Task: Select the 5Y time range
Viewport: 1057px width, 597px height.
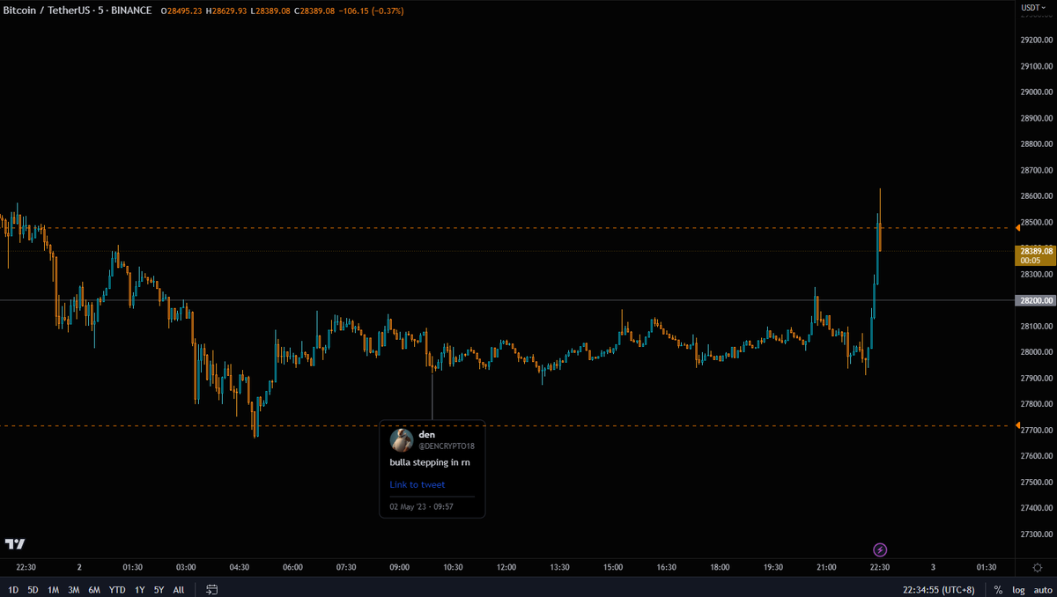Action: tap(159, 590)
